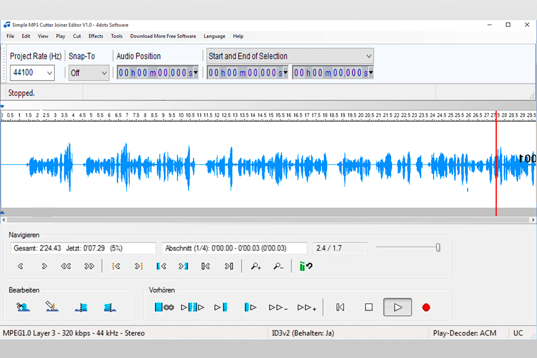Click the red Record button
This screenshot has width=537, height=358.
pos(426,307)
